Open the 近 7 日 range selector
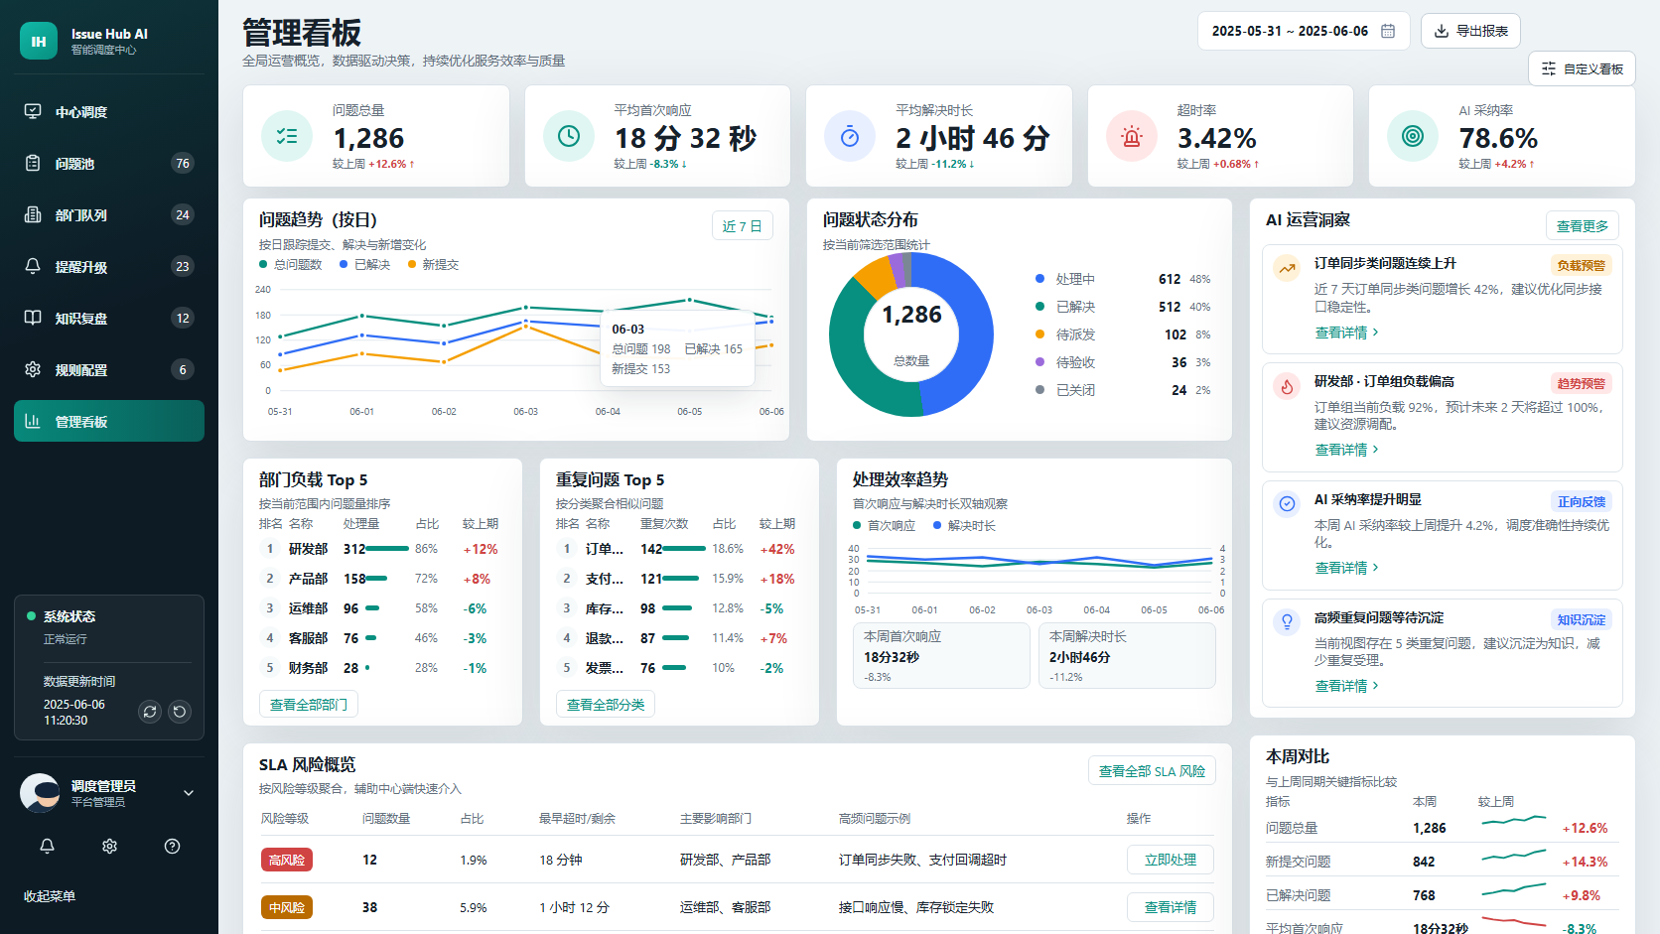1660x934 pixels. pos(742,225)
